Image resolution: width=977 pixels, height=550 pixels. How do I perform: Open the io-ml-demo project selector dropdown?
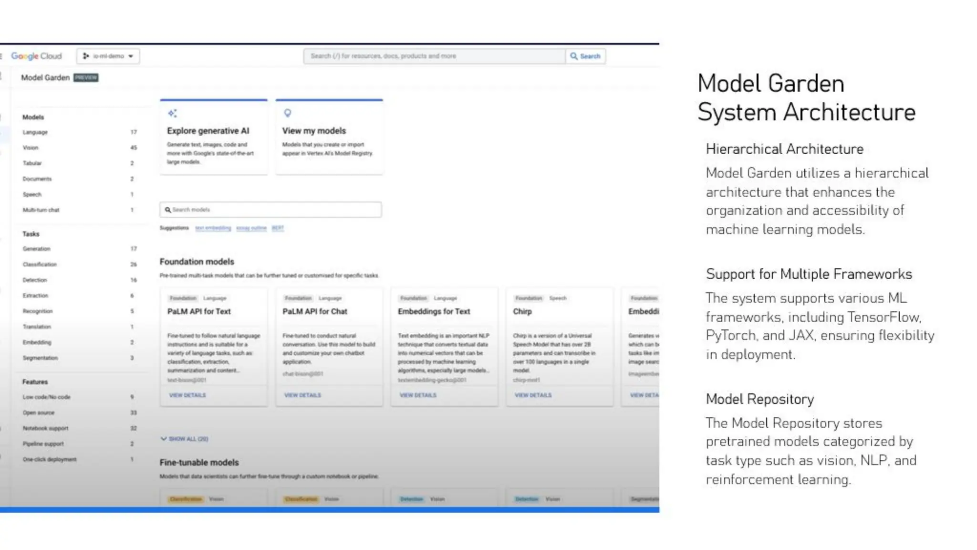coord(108,56)
